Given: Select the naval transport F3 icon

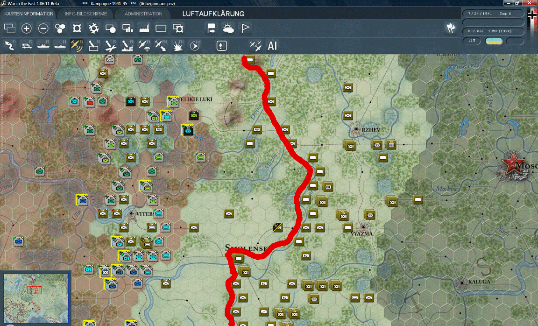Looking at the screenshot, I should coord(43,45).
